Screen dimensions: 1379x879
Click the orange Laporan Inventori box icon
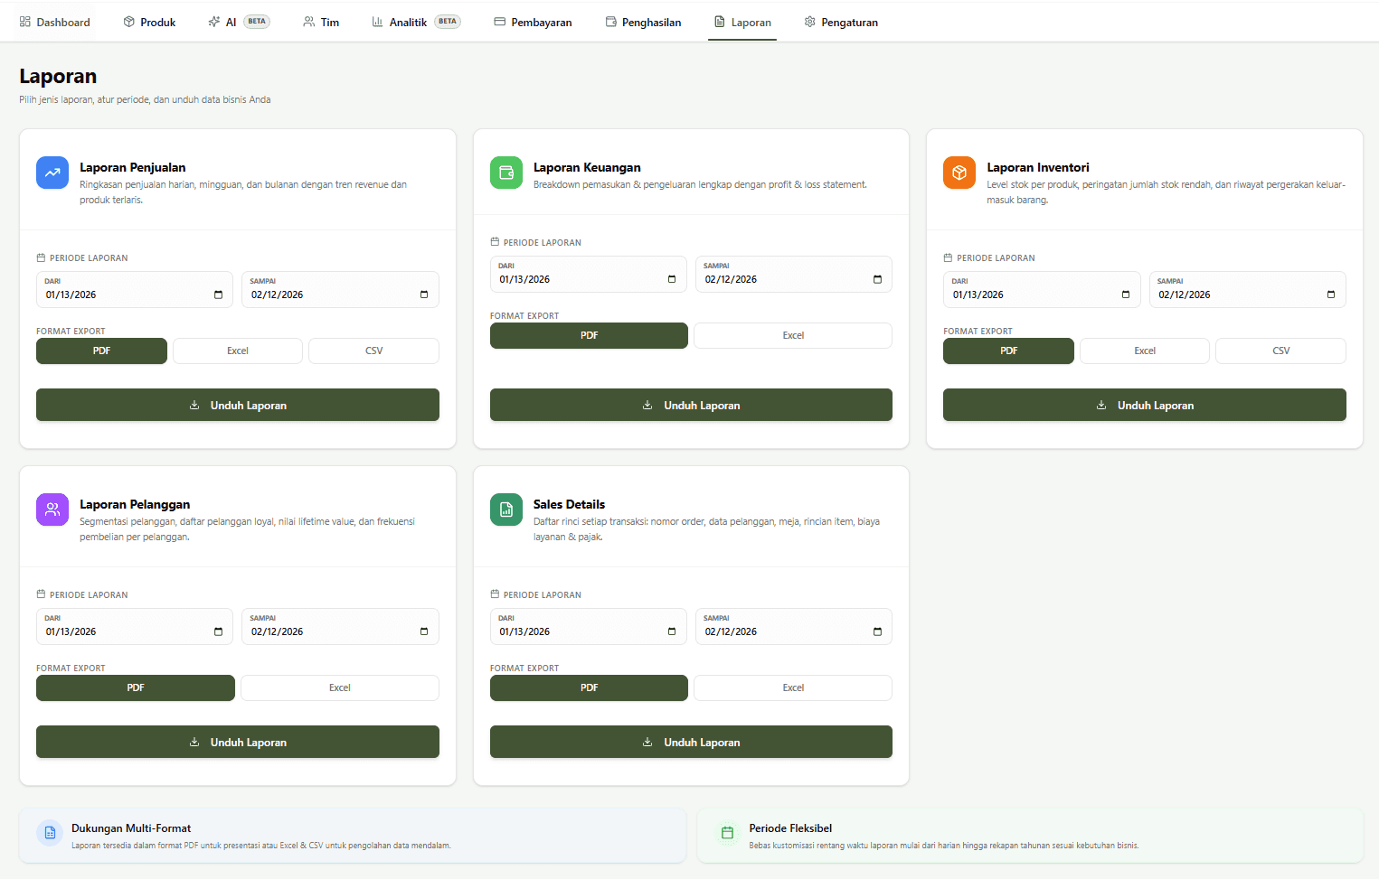[959, 173]
